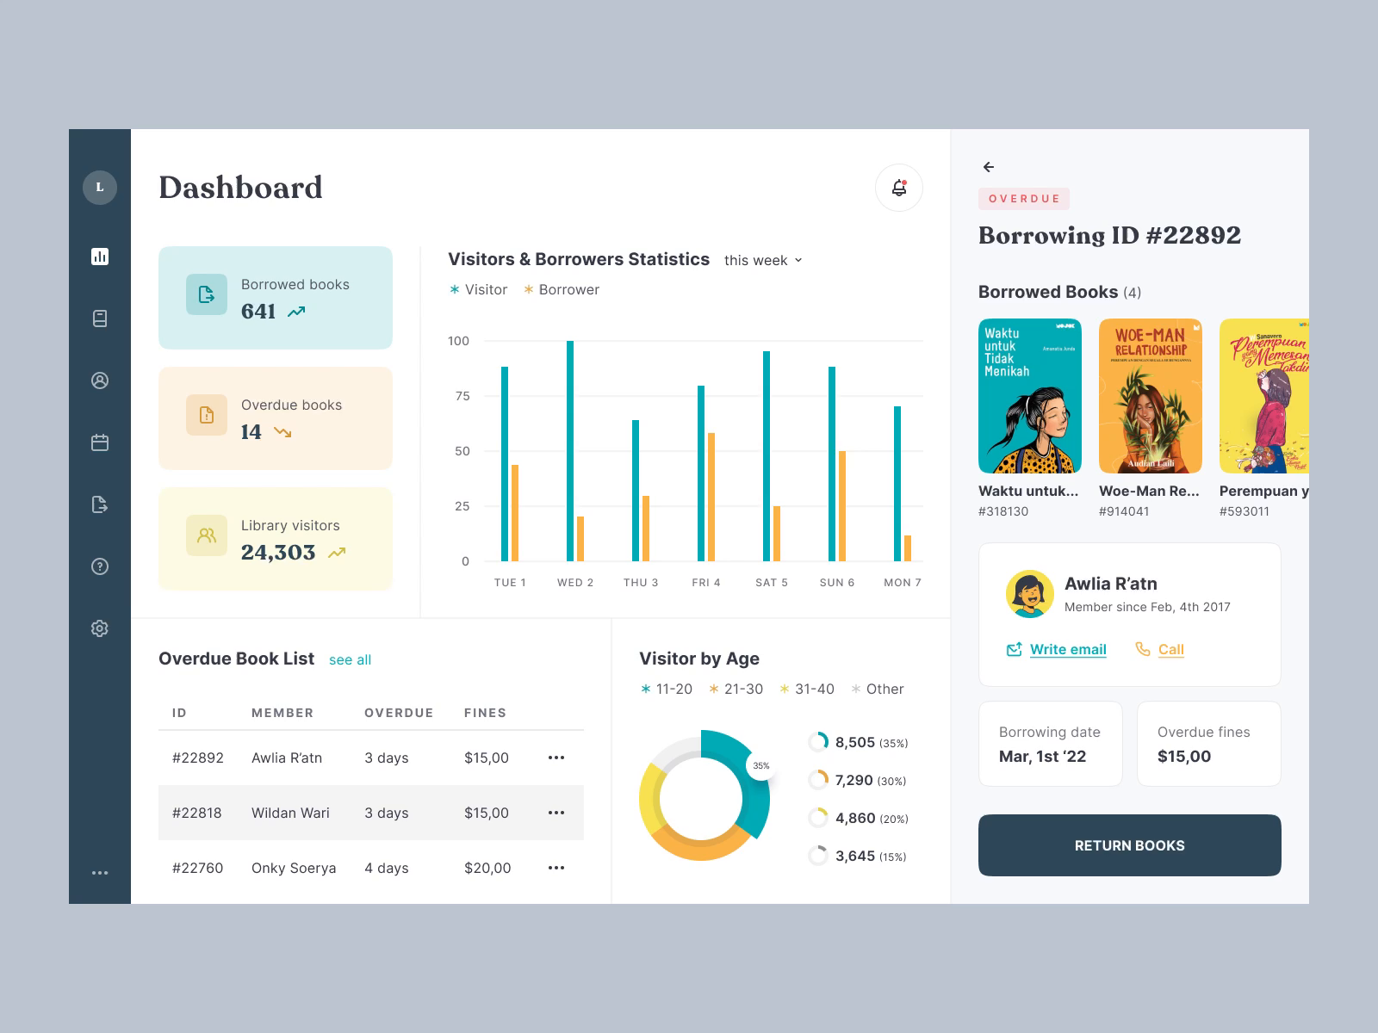Click the WED 2 chart axis label
Image resolution: width=1378 pixels, height=1033 pixels.
click(575, 583)
